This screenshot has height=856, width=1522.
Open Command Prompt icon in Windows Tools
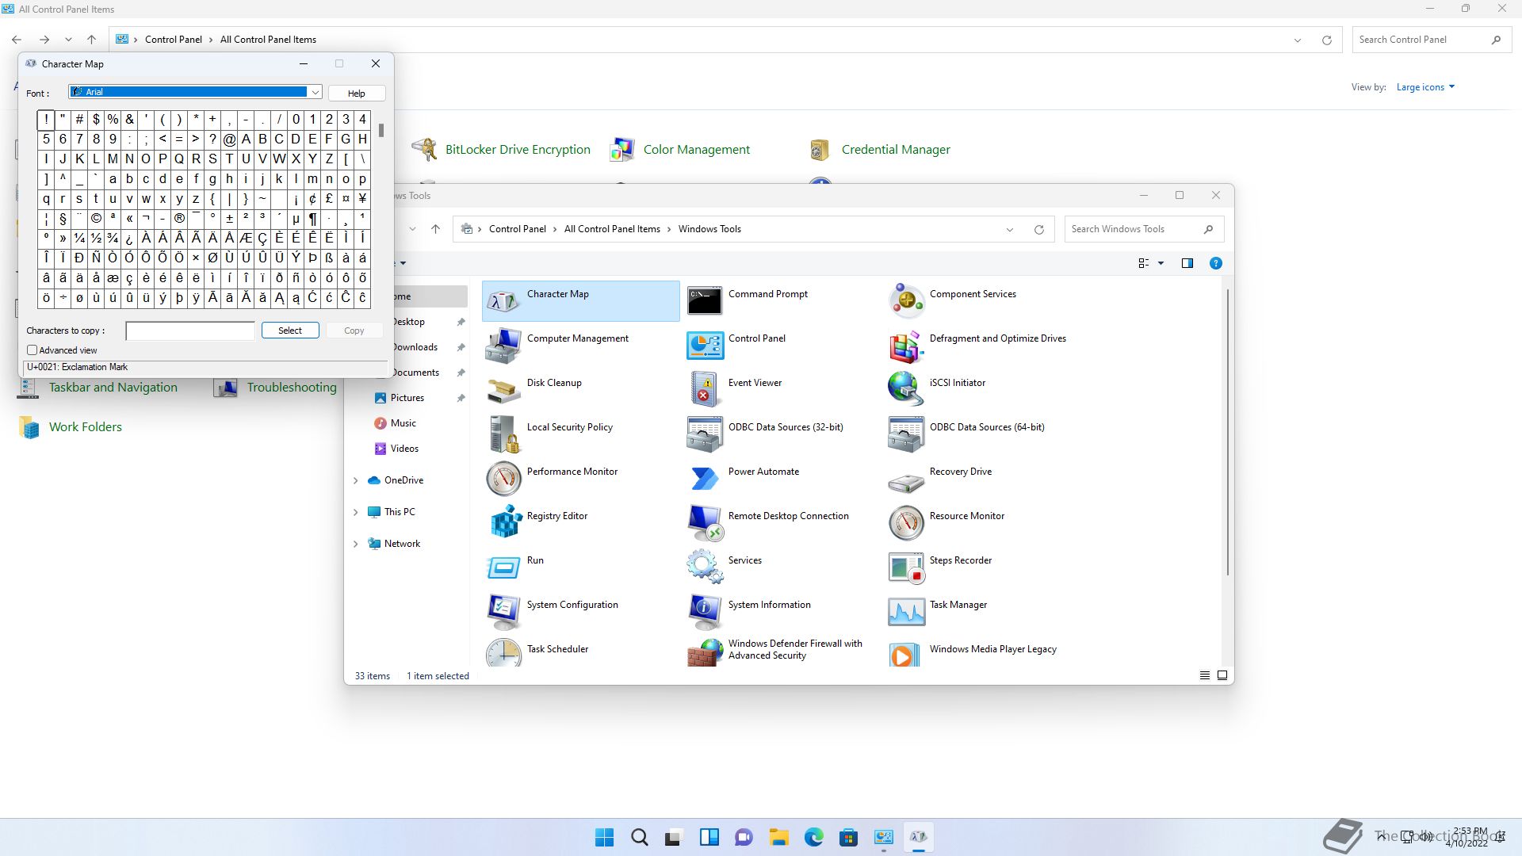[x=705, y=301]
